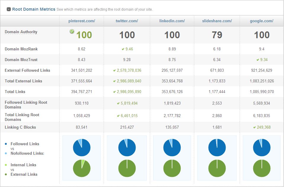Click the checkmark beside 6,461,015
284x187 pixels.
118,116
